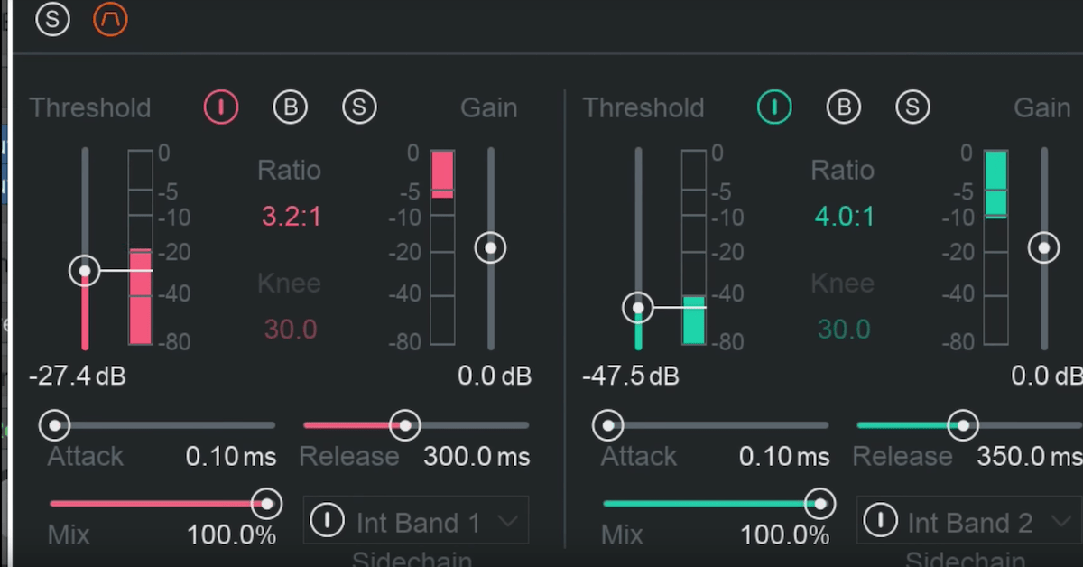Click the -47.5 dB threshold readout
The width and height of the screenshot is (1083, 567).
tap(630, 375)
